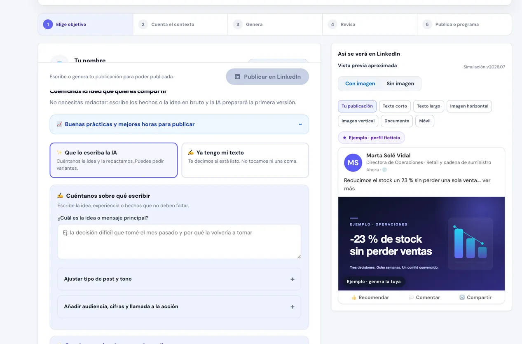The width and height of the screenshot is (522, 344).
Task: Switch preview to Con imagen
Action: coord(360,84)
